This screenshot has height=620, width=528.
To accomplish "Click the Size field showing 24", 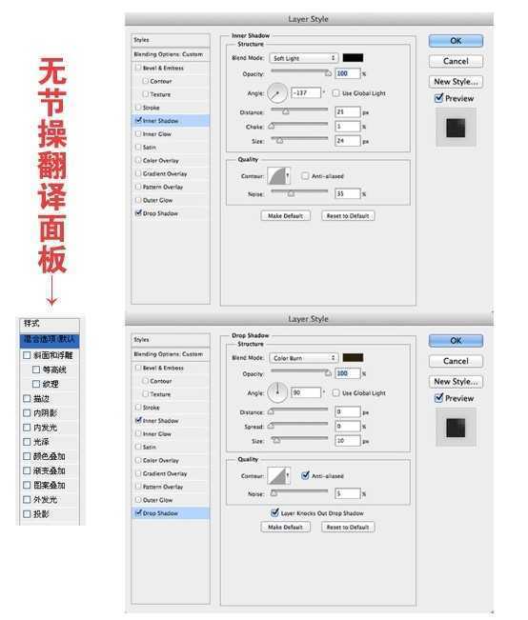I will pos(348,141).
